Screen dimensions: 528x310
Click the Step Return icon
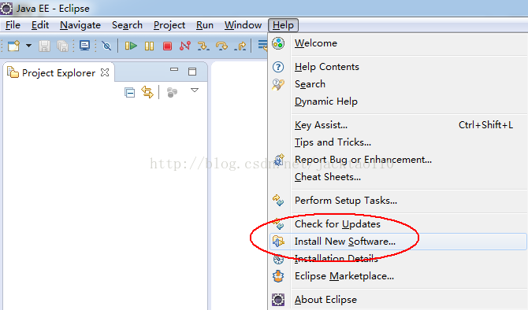(x=240, y=46)
